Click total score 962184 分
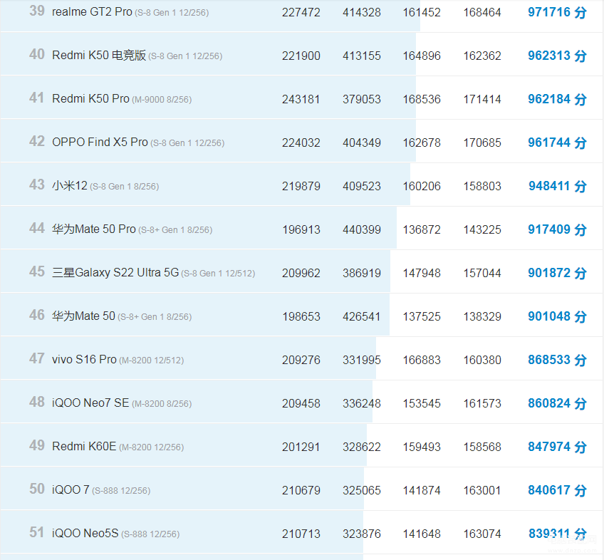 click(x=557, y=99)
